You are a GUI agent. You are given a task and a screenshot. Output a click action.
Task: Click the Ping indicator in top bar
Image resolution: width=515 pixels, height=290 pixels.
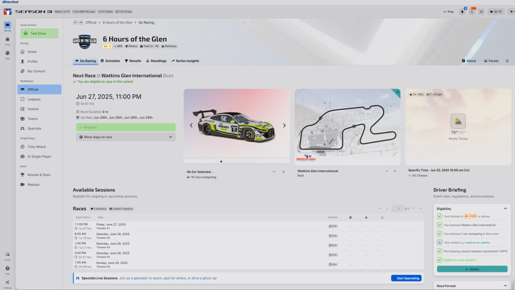tap(448, 12)
